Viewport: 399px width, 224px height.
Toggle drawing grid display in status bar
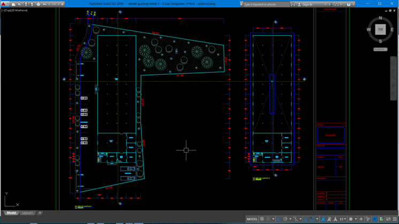click(262, 219)
